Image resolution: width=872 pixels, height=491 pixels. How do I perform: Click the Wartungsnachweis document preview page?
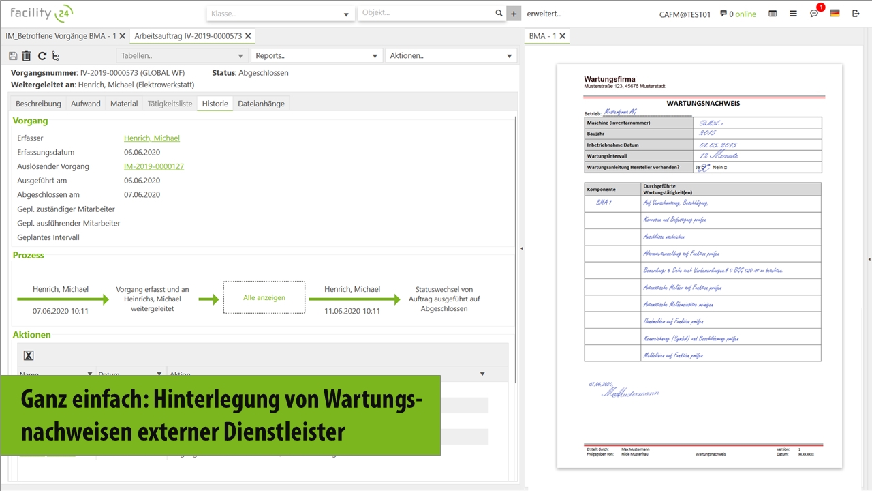[x=700, y=266]
